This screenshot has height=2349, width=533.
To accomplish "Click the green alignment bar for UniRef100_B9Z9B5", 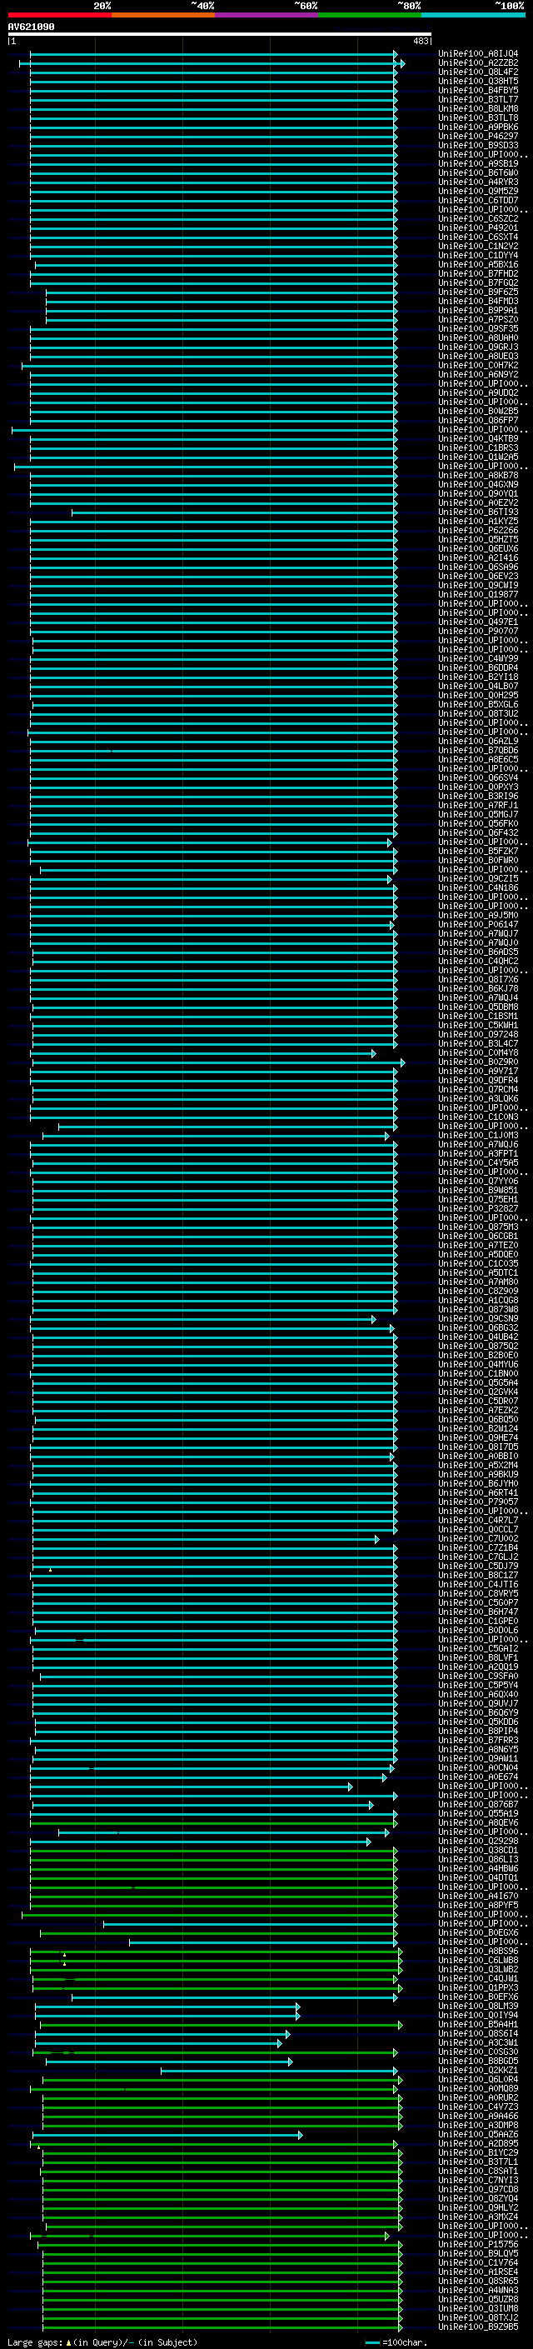I will (222, 2327).
